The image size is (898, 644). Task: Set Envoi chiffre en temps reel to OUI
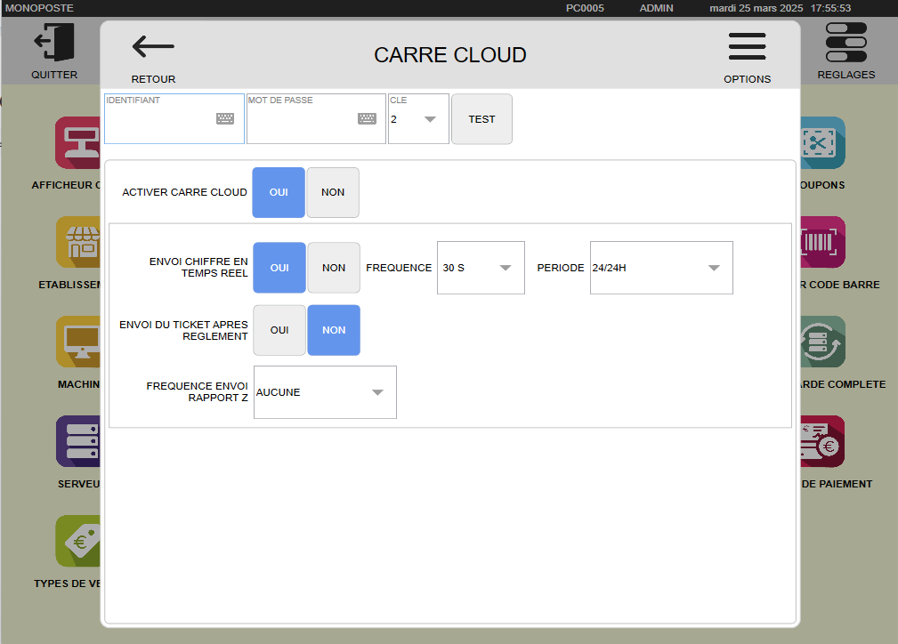point(279,268)
